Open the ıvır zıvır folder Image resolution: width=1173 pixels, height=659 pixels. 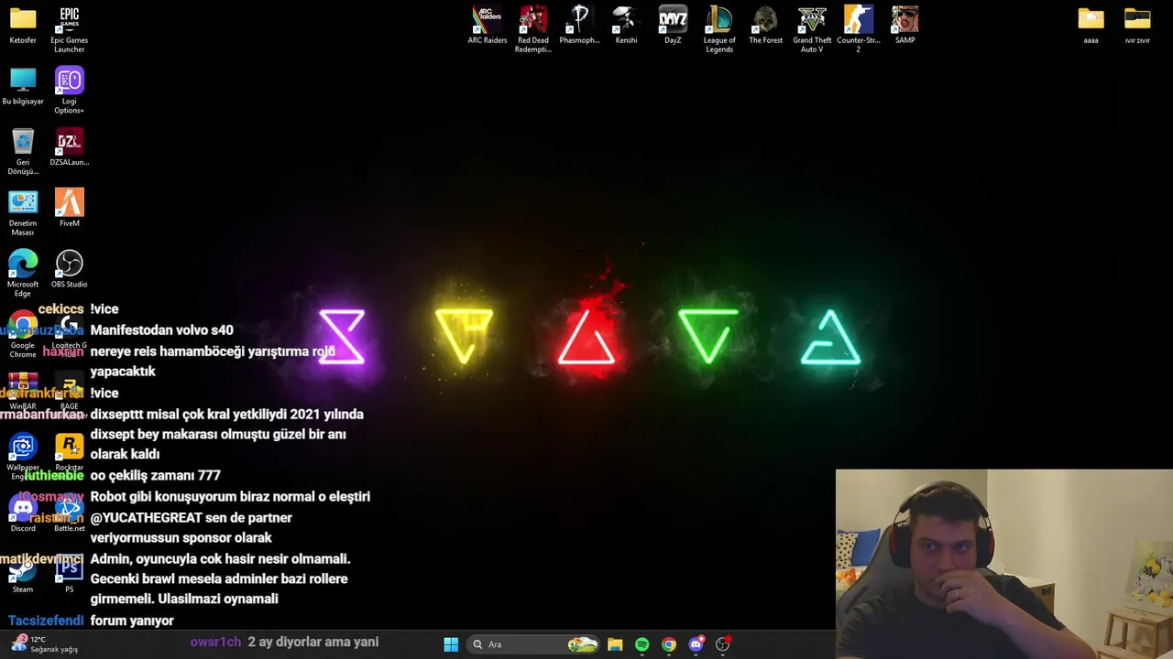[1137, 25]
